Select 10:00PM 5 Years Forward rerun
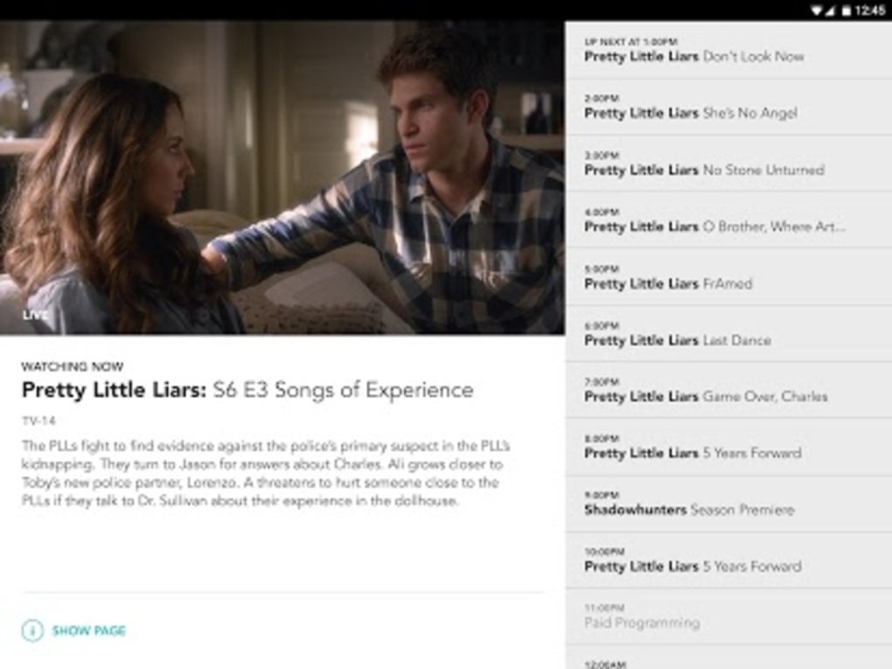Screen dimensions: 892x669 [728, 561]
